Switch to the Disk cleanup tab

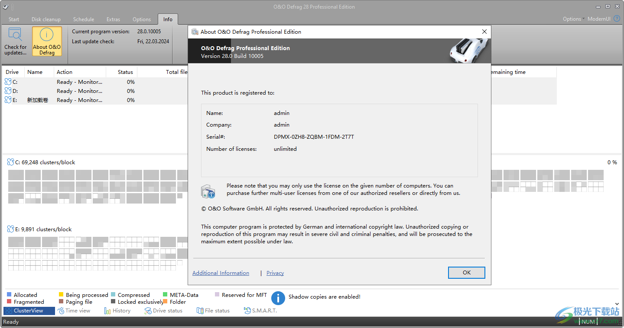click(46, 19)
